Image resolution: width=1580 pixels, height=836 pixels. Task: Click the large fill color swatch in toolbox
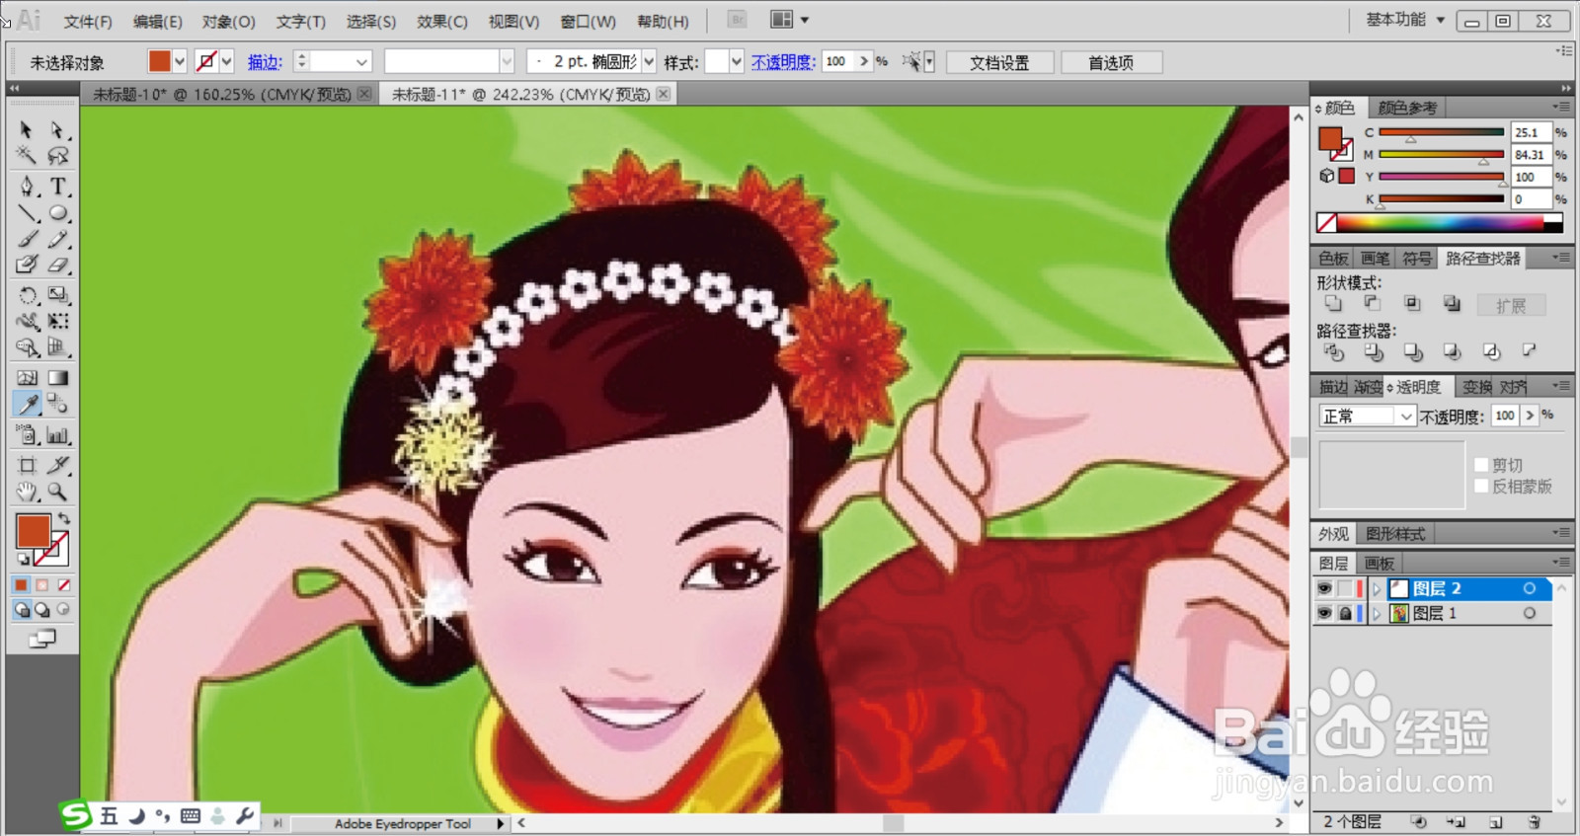[33, 531]
